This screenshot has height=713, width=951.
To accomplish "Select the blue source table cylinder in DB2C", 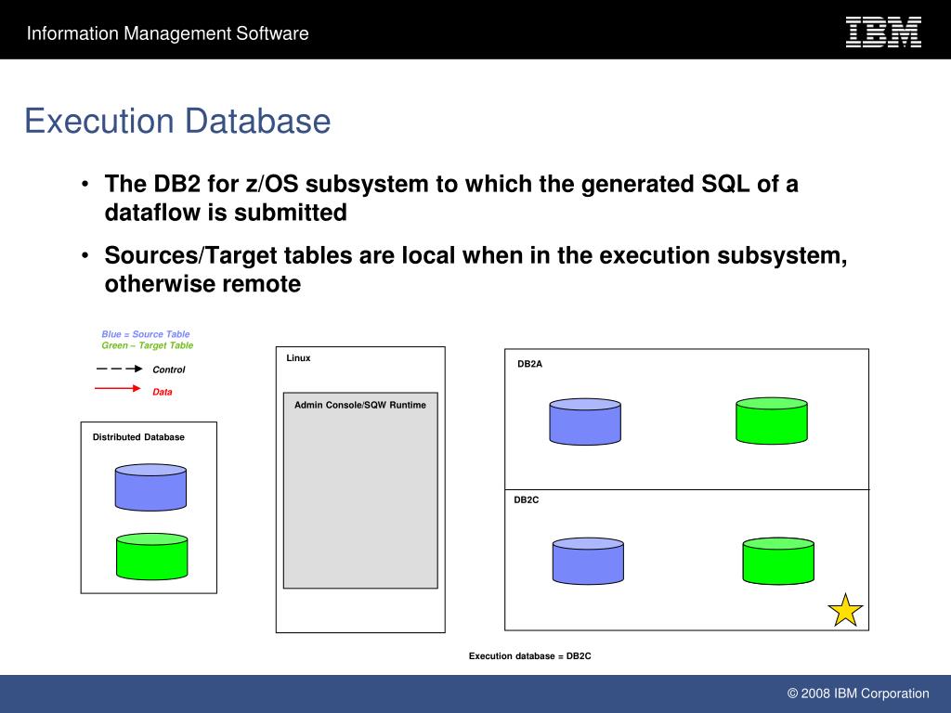I will [x=588, y=561].
